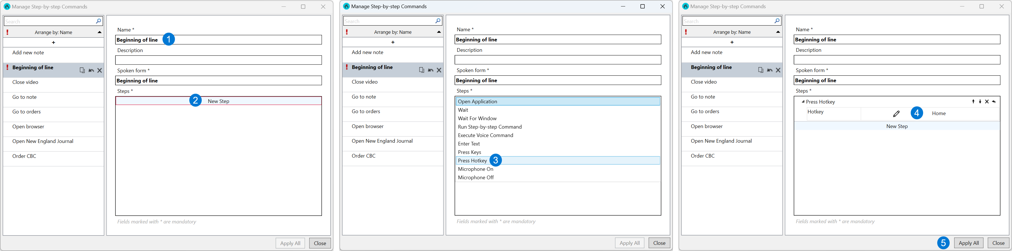Pick Wait For Window step type
The width and height of the screenshot is (1012, 251).
tap(477, 118)
